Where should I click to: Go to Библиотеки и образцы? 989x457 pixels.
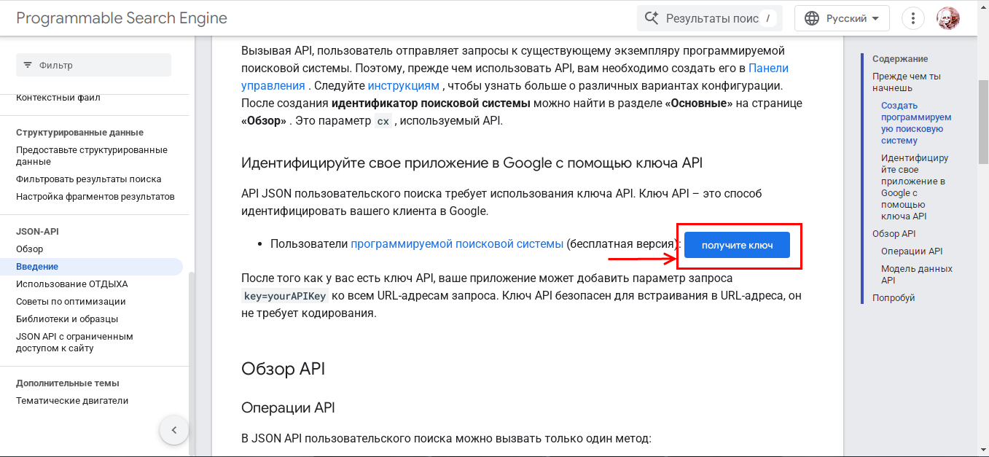pos(67,319)
